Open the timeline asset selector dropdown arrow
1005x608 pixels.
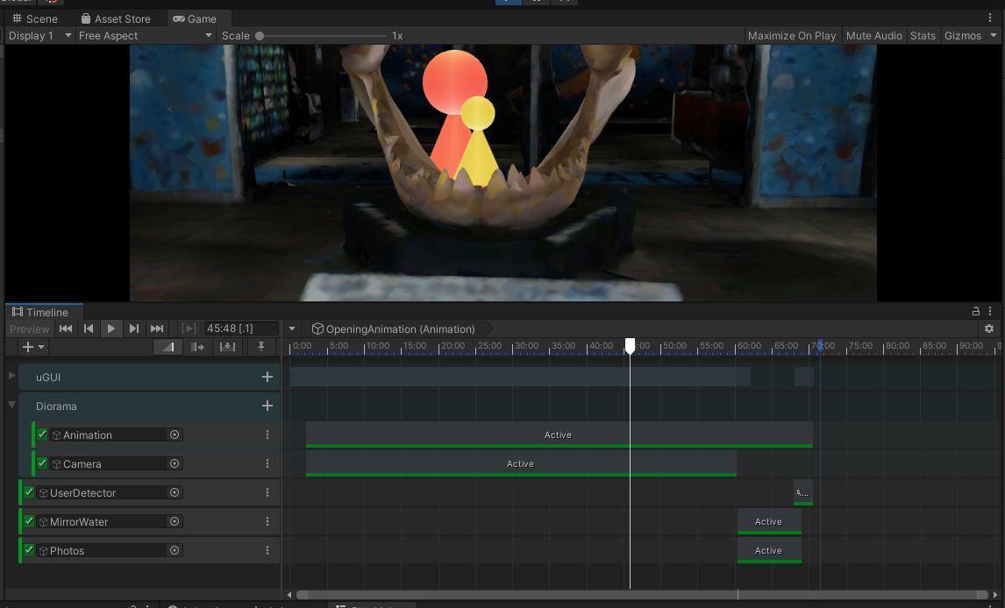pyautogui.click(x=292, y=329)
